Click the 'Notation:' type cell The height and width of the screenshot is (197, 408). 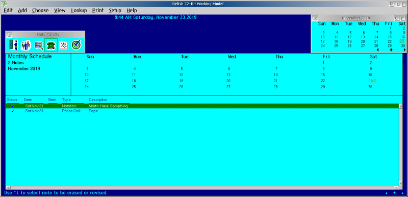tap(69, 106)
